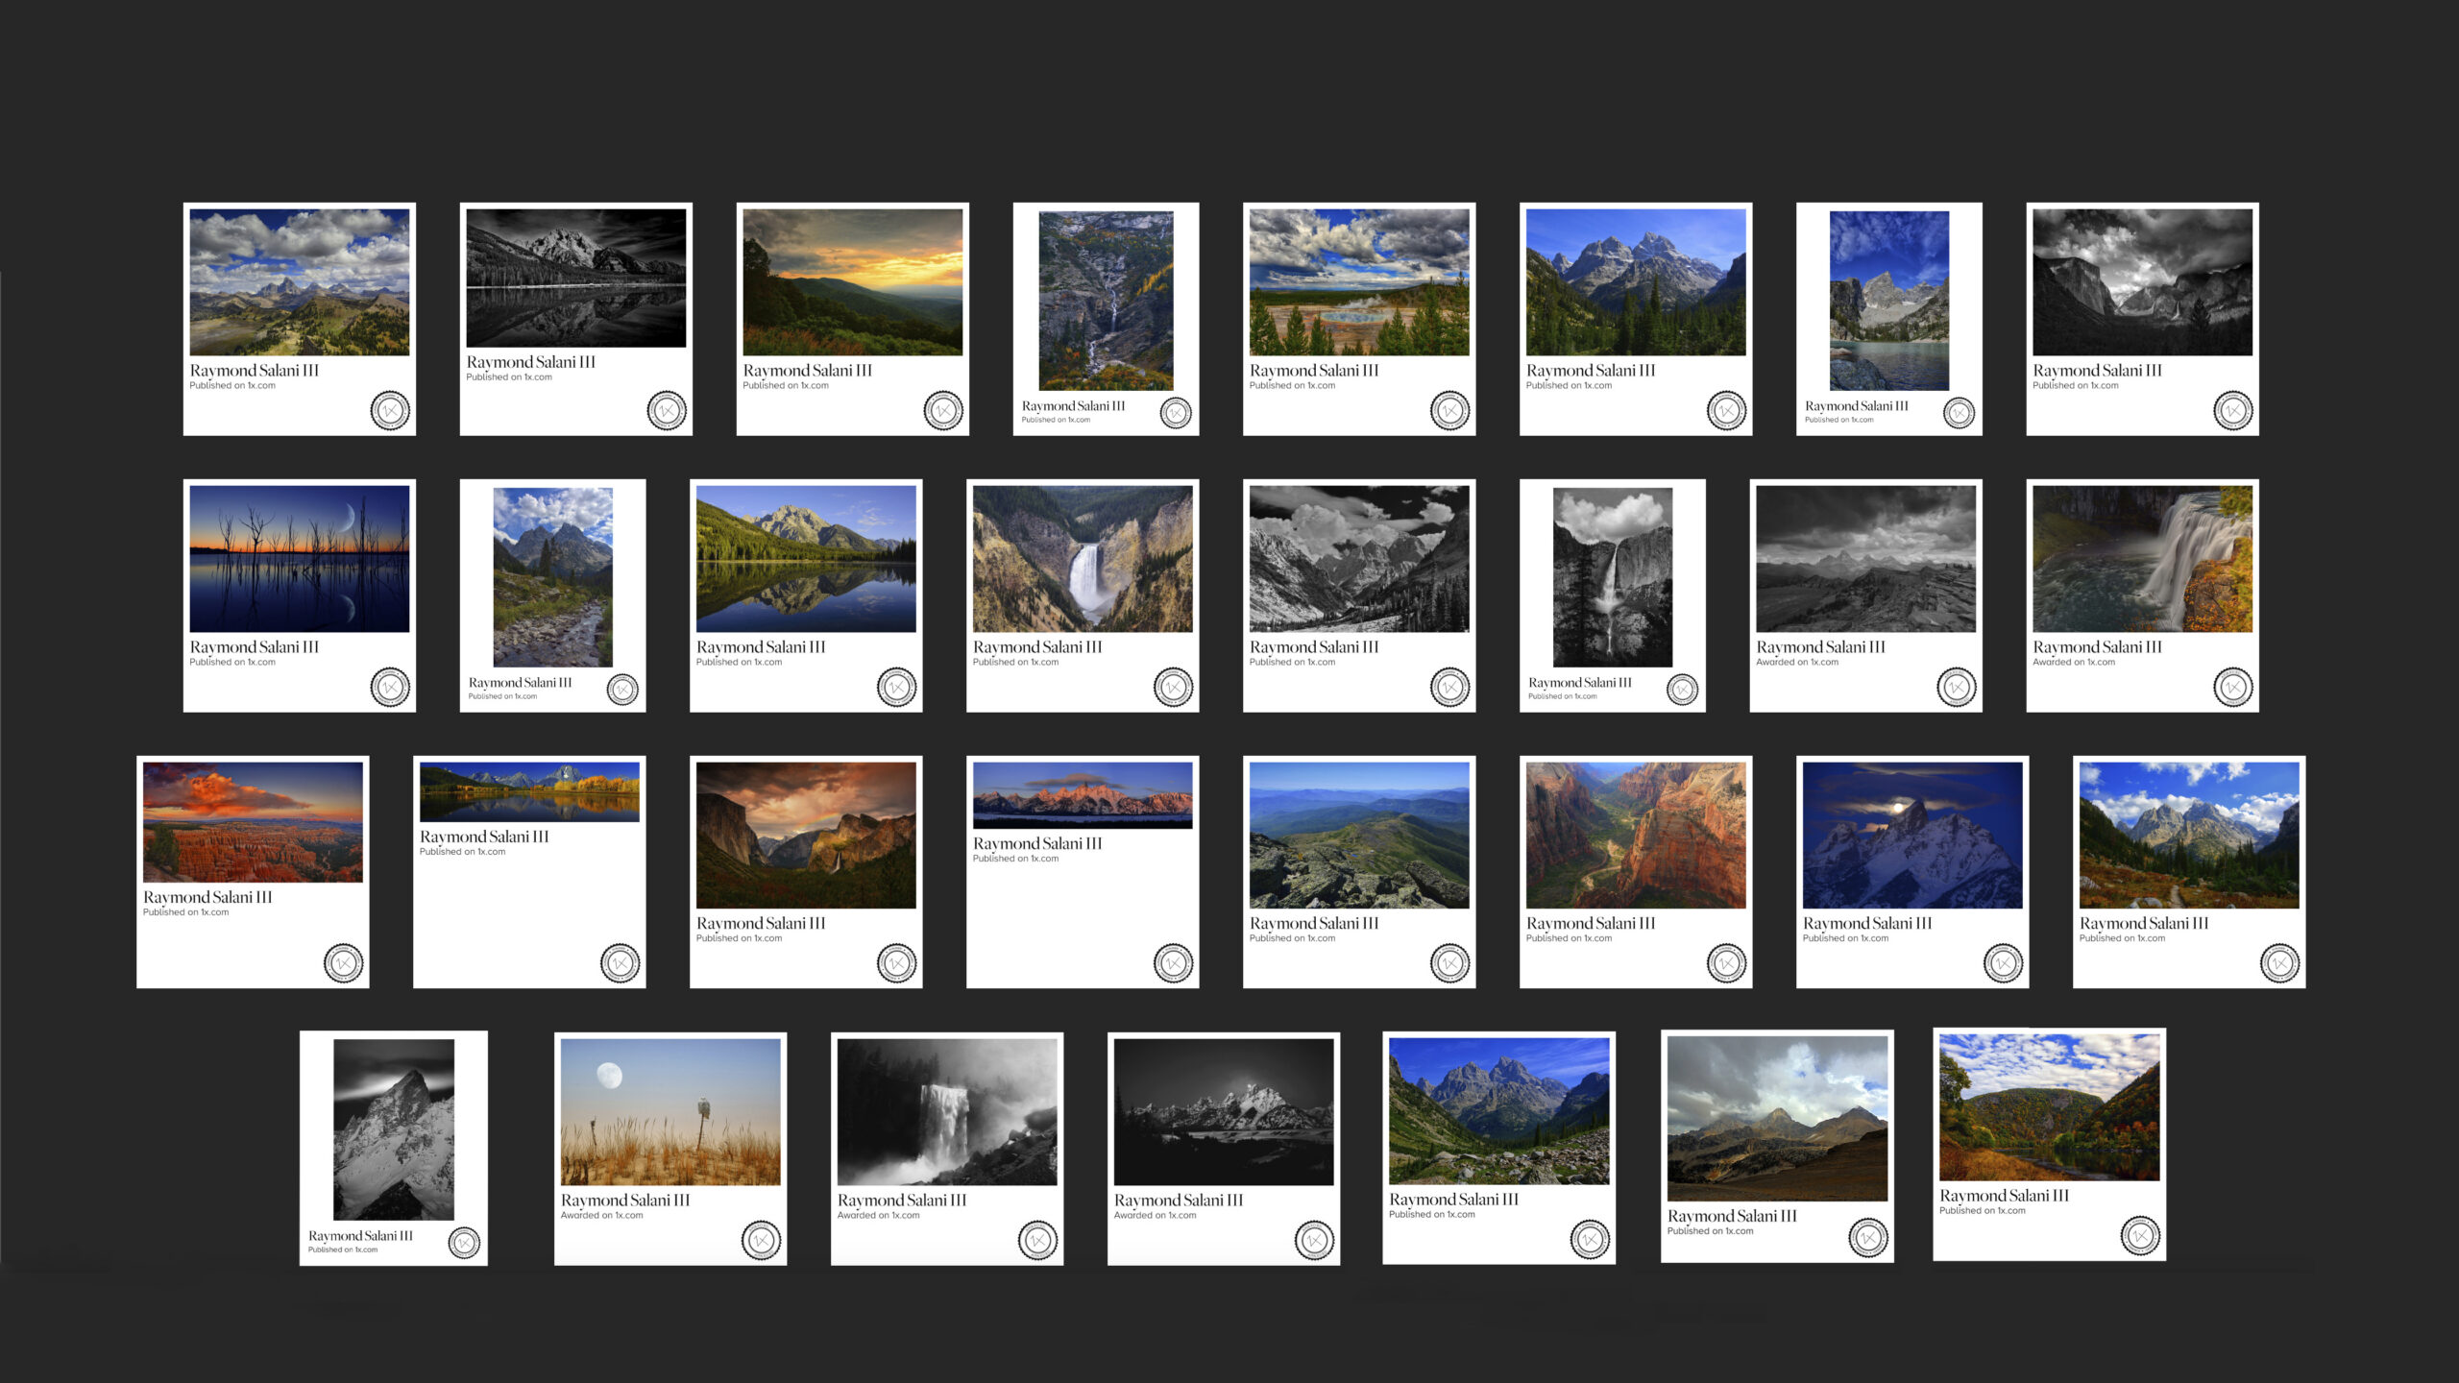The width and height of the screenshot is (2459, 1383).
Task: Click the 1x seal on the autumn lake panorama card
Action: tap(620, 963)
